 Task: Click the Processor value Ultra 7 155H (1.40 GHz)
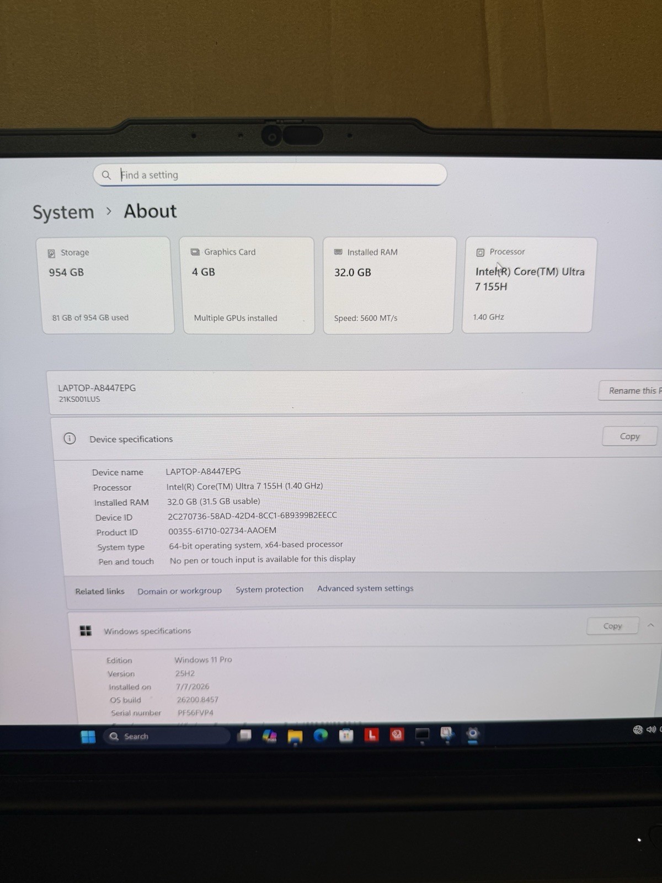point(244,486)
